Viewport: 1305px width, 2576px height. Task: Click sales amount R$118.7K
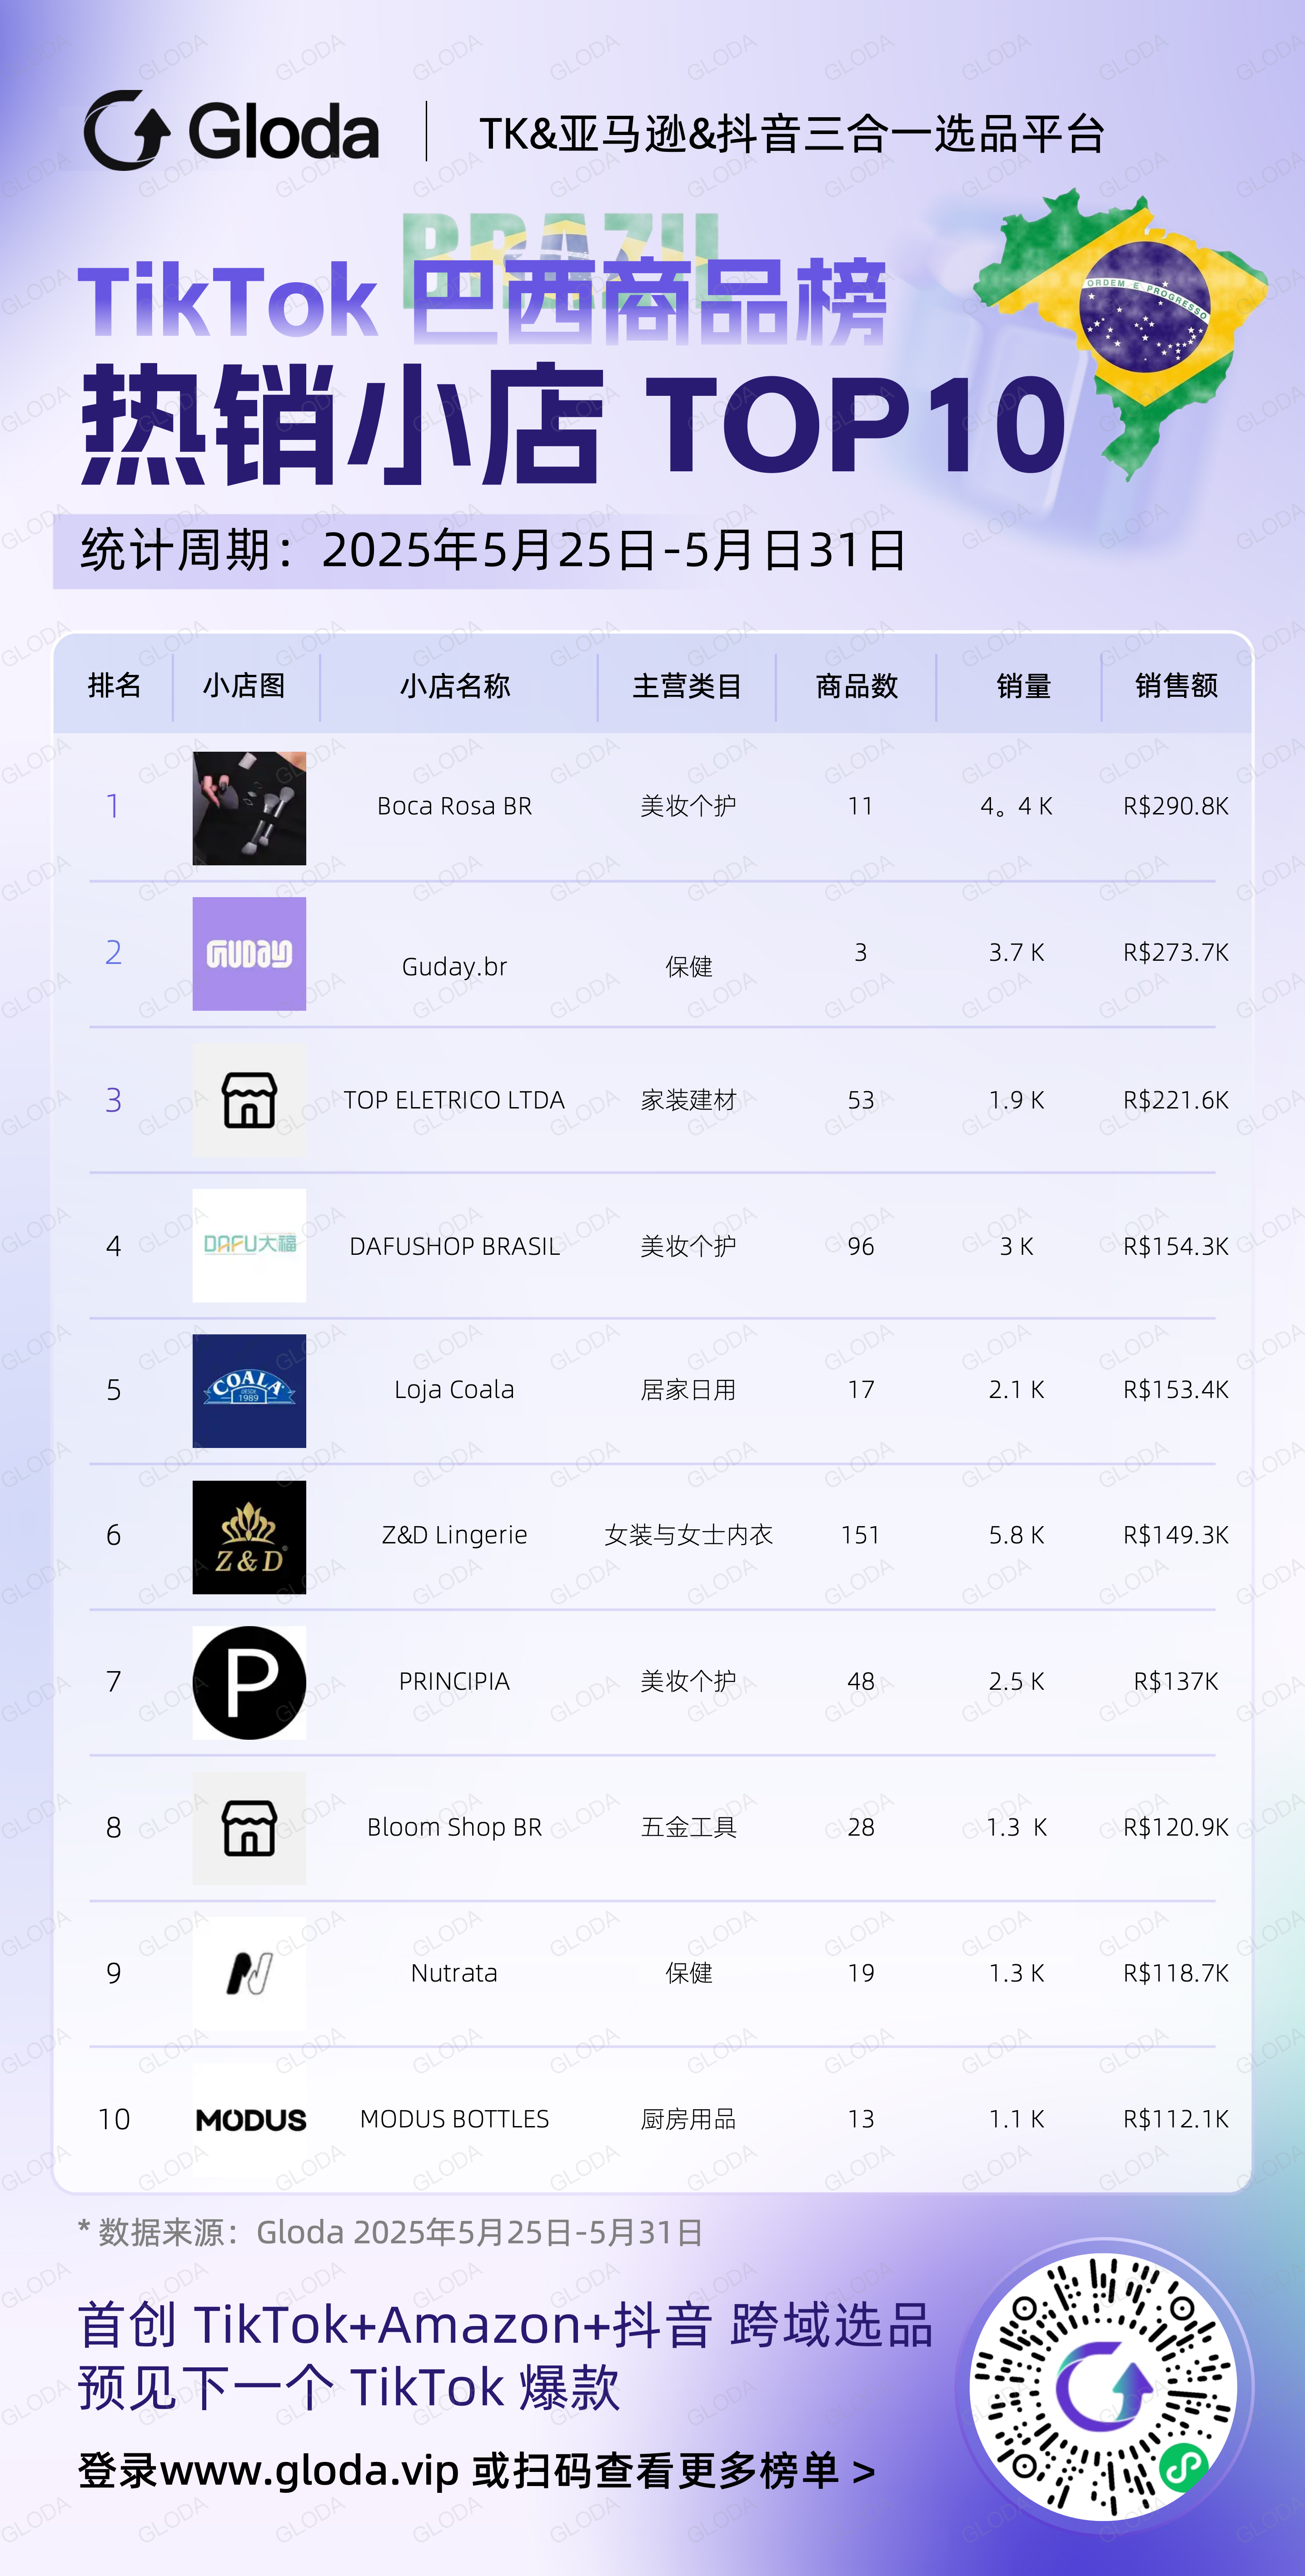(x=1176, y=1973)
